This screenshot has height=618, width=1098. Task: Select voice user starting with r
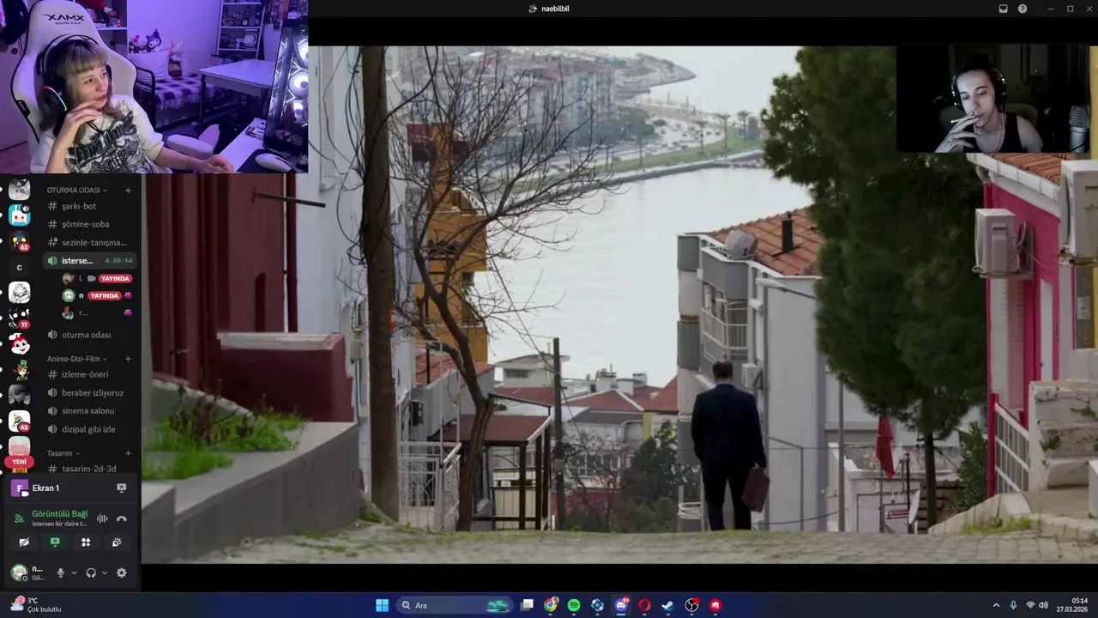coord(96,312)
